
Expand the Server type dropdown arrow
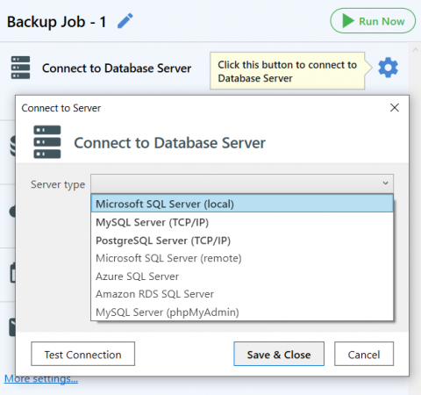tap(385, 183)
